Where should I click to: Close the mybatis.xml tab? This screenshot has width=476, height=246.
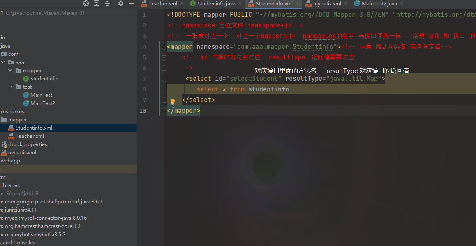(x=346, y=4)
